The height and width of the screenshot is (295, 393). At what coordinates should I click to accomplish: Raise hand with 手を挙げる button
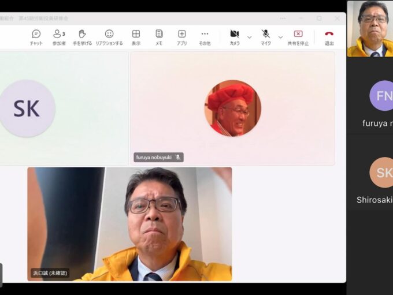[82, 38]
